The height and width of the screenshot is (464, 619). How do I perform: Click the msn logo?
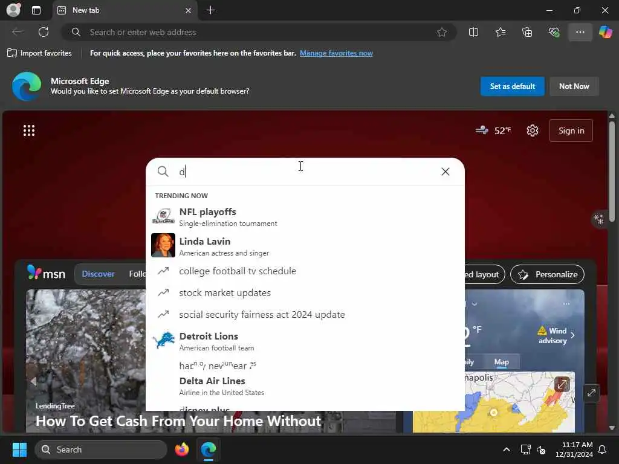pyautogui.click(x=46, y=273)
